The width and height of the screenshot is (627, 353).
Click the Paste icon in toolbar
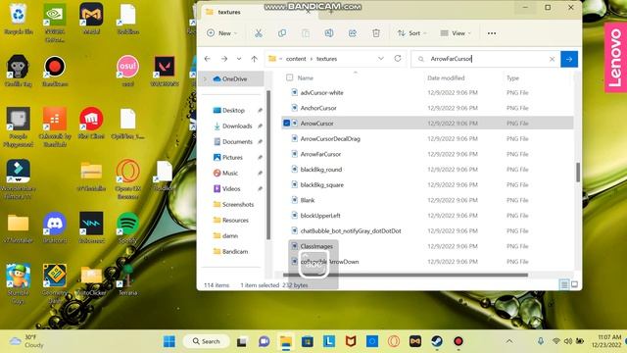click(306, 33)
